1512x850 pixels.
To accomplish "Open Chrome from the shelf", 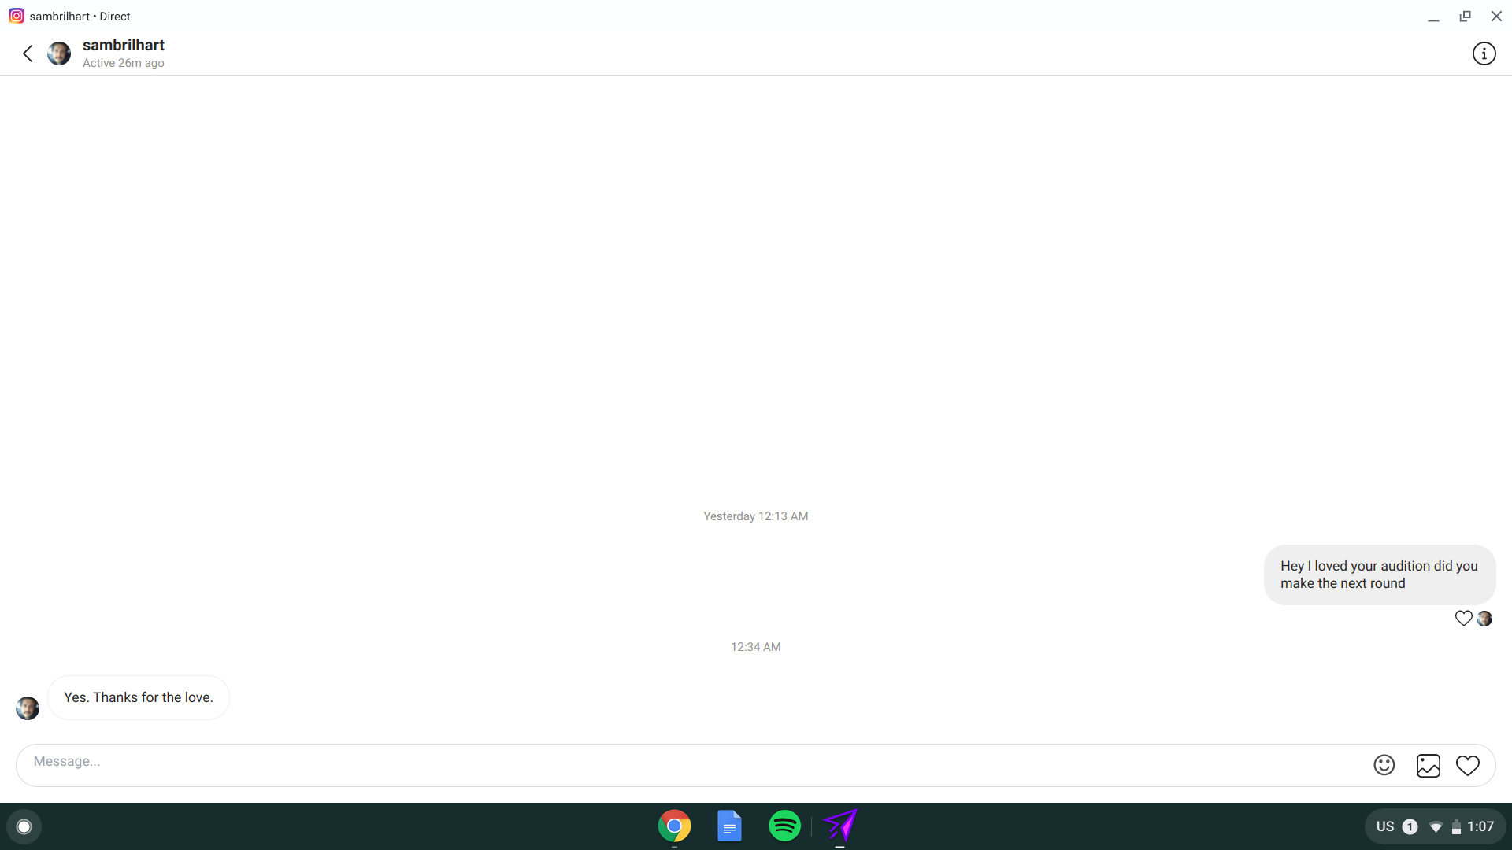I will (674, 826).
